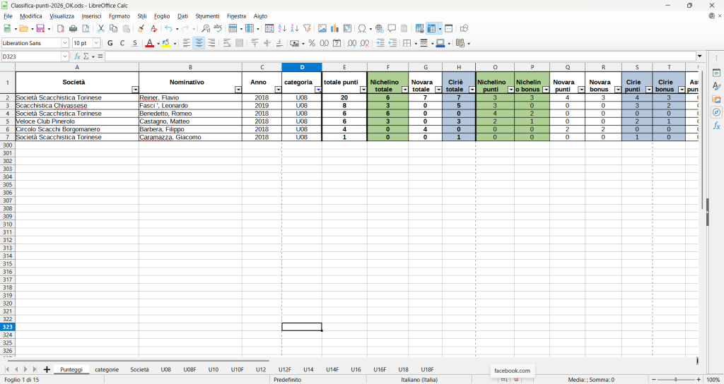Click the Save document icon

tap(41, 29)
